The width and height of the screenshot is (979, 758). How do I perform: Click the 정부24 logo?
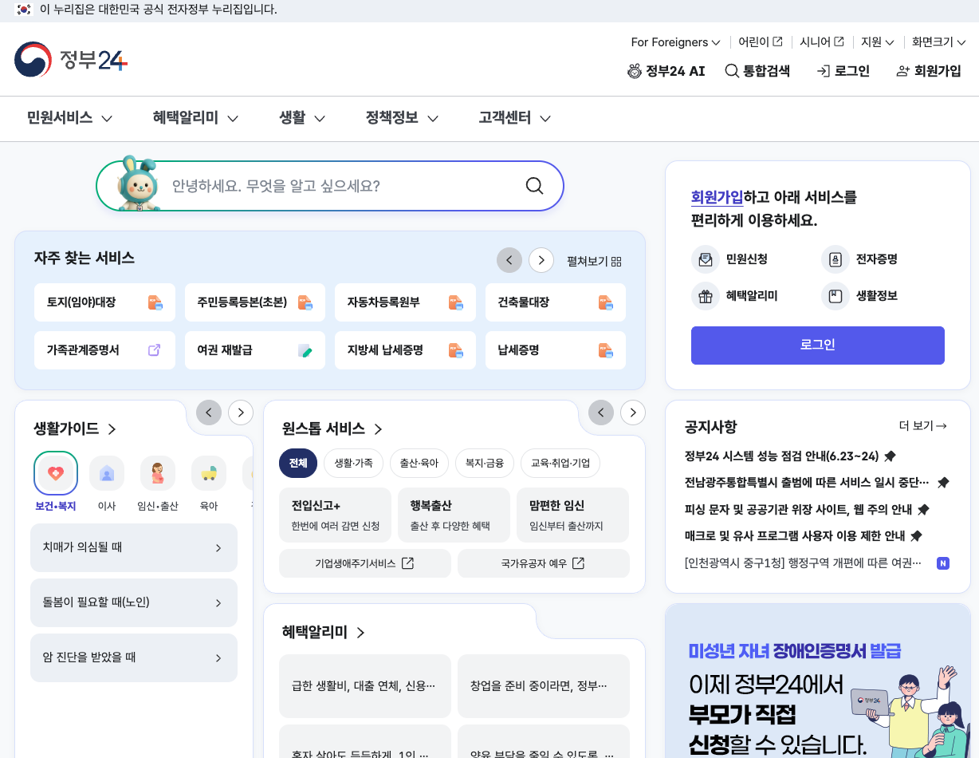point(71,60)
